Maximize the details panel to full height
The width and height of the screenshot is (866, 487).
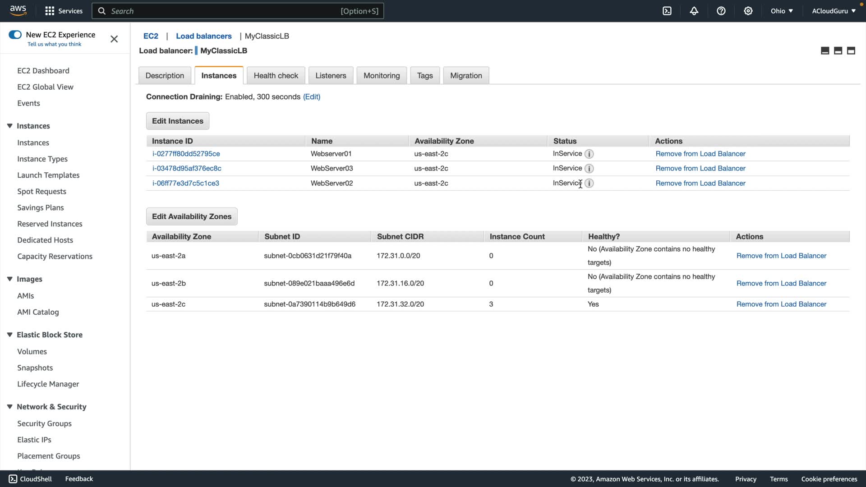click(x=851, y=51)
